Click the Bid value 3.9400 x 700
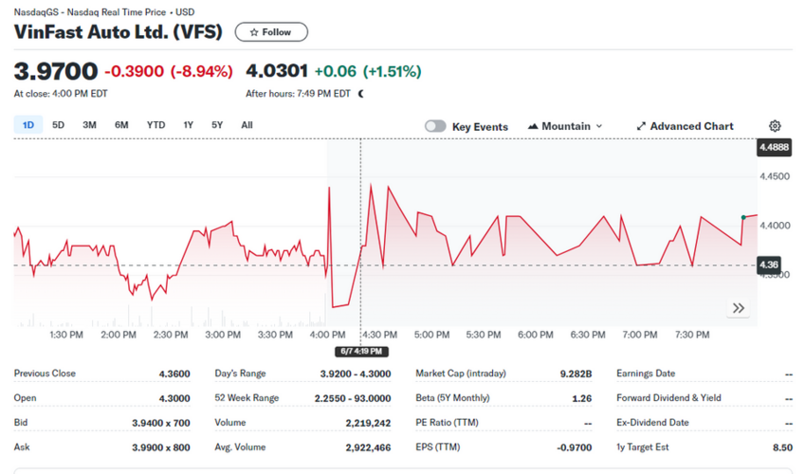805x474 pixels. 160,423
